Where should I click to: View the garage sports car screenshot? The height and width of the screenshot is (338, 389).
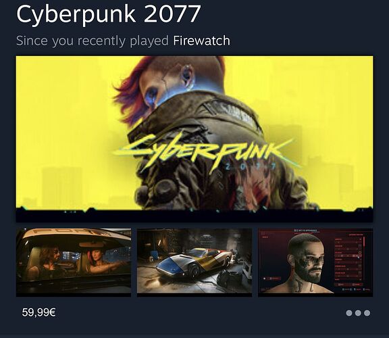pos(194,262)
